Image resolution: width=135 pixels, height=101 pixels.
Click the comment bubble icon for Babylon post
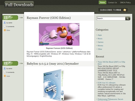tap(5, 72)
